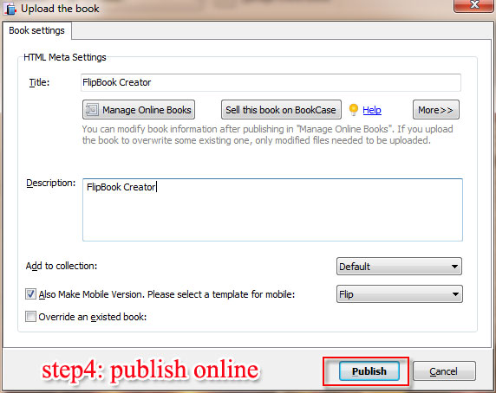Enable Override an existed book checkbox
Image resolution: width=496 pixels, height=393 pixels.
[30, 316]
